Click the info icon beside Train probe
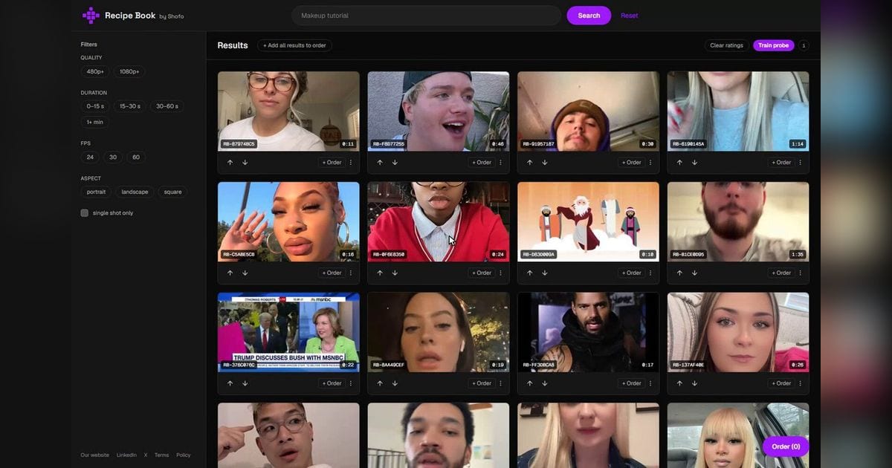 click(804, 45)
